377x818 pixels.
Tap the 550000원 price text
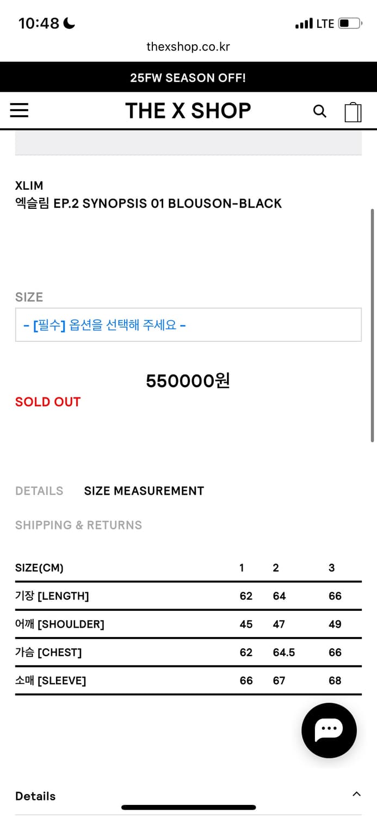tap(188, 381)
